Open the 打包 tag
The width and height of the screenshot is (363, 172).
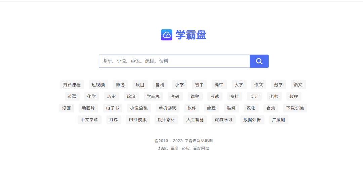(114, 120)
